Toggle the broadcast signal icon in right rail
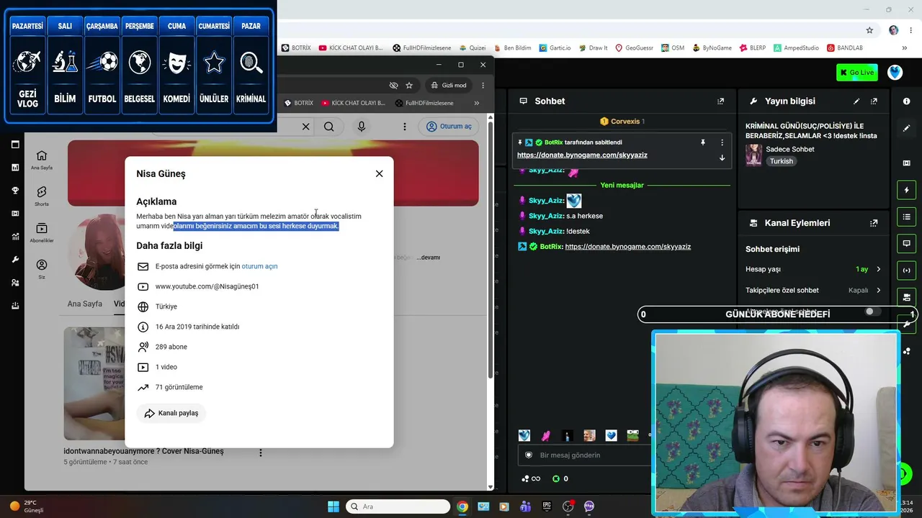922x518 pixels. [x=906, y=270]
